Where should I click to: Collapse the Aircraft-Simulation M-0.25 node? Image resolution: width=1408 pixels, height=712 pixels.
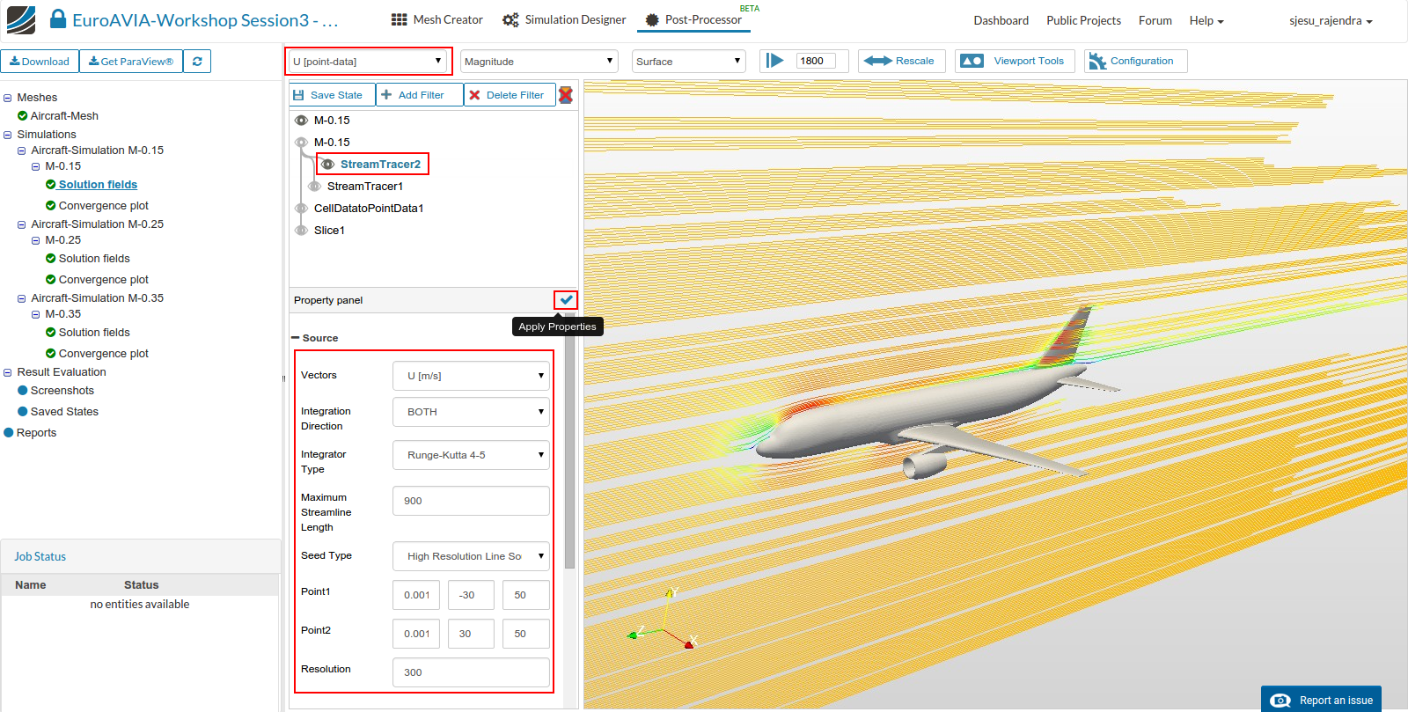21,224
